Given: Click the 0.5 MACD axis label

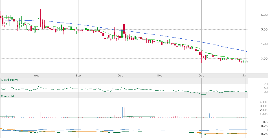Looking at the screenshot, I should tap(265, 122).
